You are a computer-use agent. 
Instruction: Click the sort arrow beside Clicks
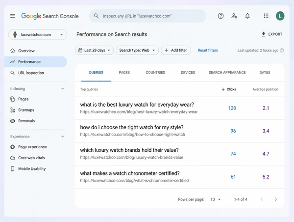(223, 89)
